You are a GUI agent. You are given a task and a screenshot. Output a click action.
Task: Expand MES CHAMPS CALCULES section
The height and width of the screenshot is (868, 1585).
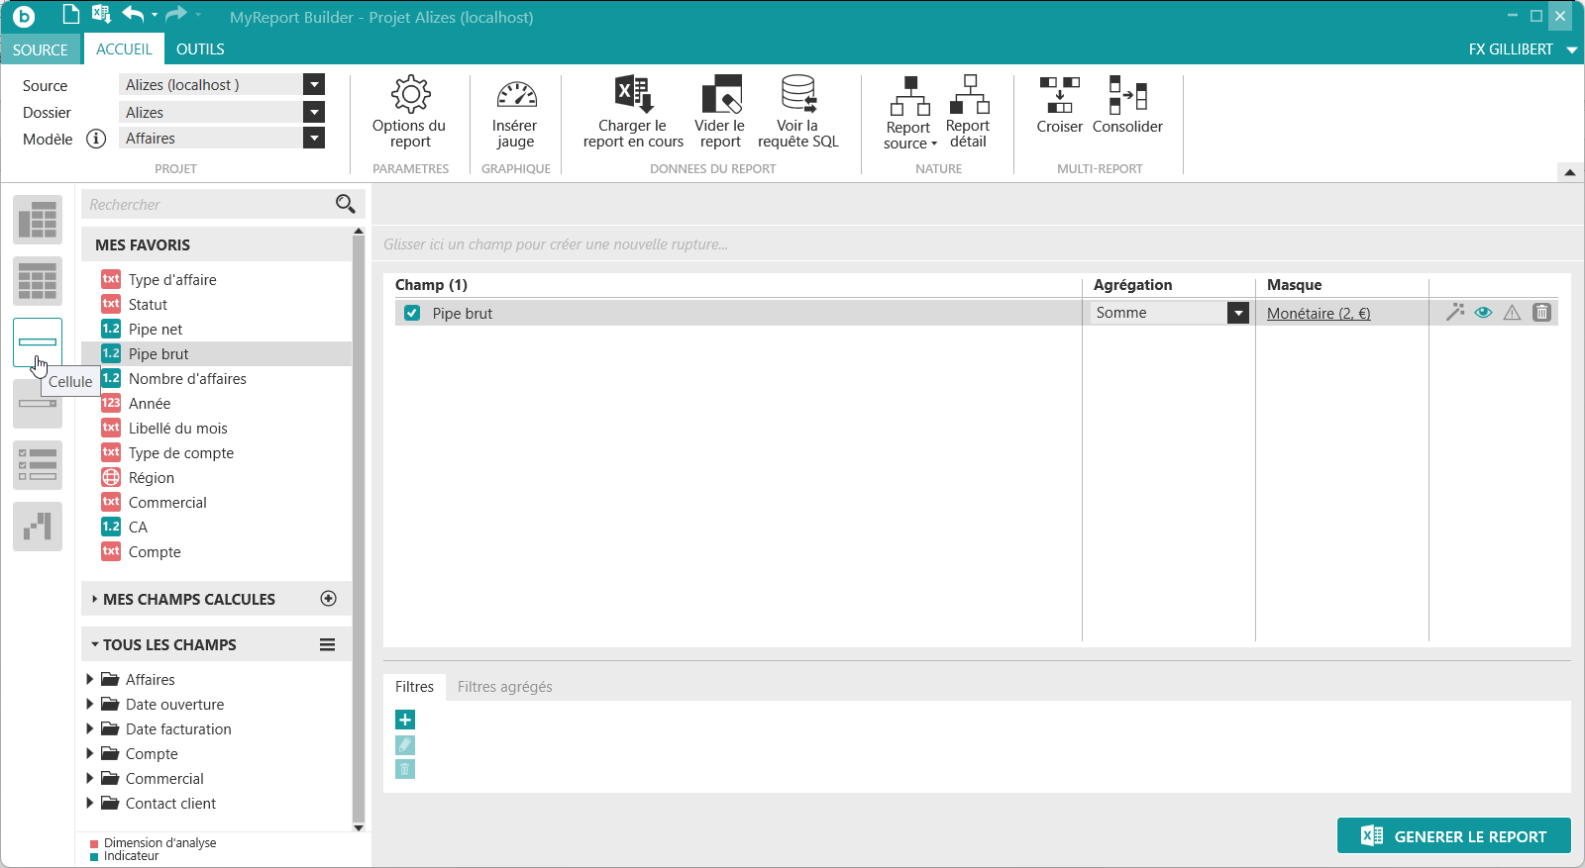point(95,600)
